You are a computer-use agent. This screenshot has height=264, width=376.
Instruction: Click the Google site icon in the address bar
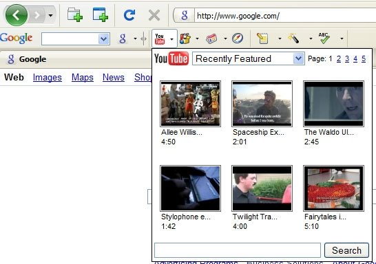pyautogui.click(x=184, y=16)
